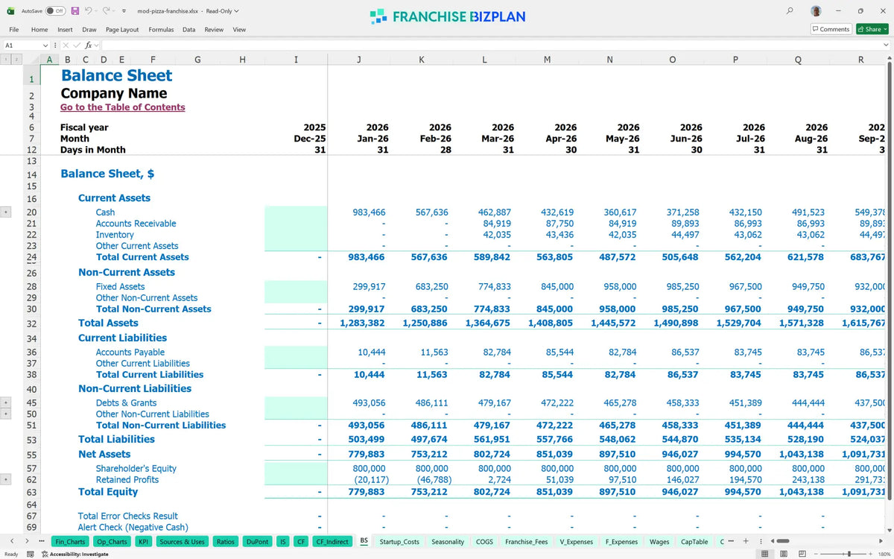Click the macro recording status bar icon
The height and width of the screenshot is (559, 894).
(x=31, y=554)
